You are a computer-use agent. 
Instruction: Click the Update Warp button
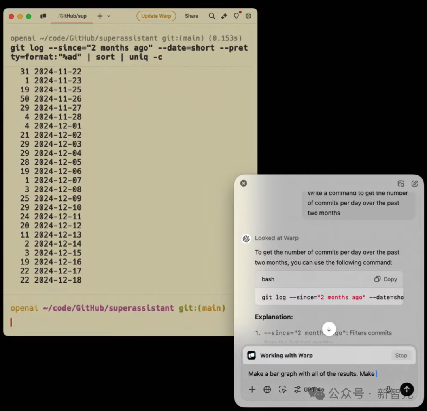[x=156, y=16]
